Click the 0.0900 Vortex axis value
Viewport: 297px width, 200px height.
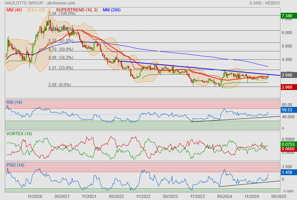(x=288, y=139)
